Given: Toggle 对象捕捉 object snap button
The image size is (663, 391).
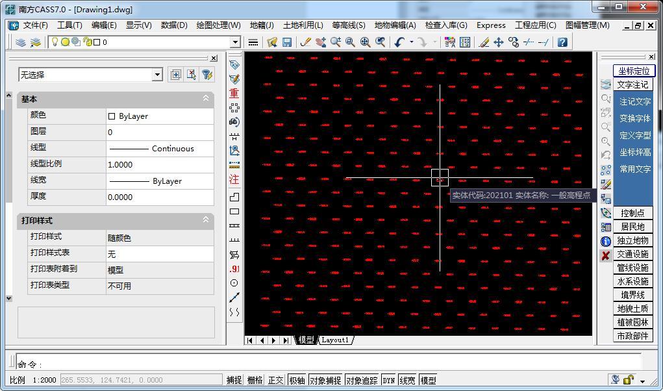Looking at the screenshot, I should (x=325, y=380).
